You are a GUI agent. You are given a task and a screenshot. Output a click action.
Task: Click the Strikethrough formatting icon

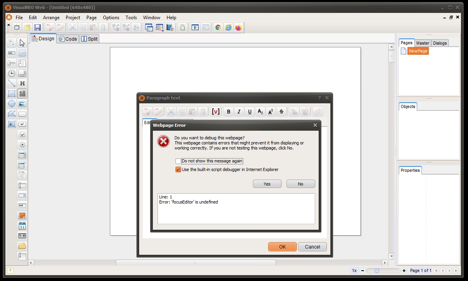click(282, 112)
